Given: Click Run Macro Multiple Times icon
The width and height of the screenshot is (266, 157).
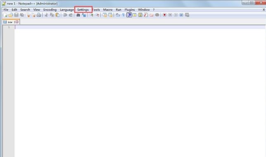Looking at the screenshot, I should [x=181, y=15].
